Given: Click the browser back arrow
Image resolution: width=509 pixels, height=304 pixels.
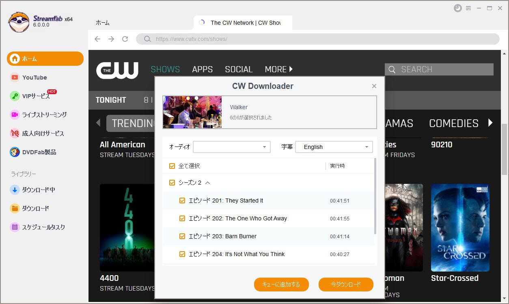Looking at the screenshot, I should tap(97, 39).
